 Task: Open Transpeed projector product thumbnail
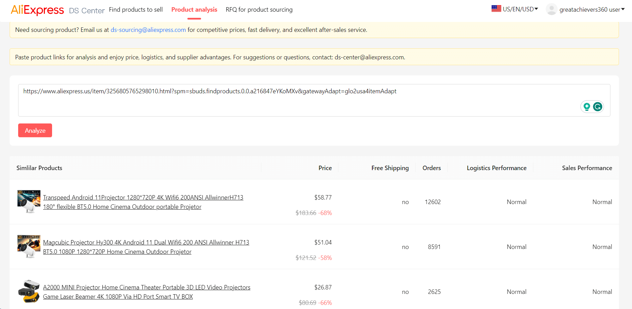pos(29,202)
